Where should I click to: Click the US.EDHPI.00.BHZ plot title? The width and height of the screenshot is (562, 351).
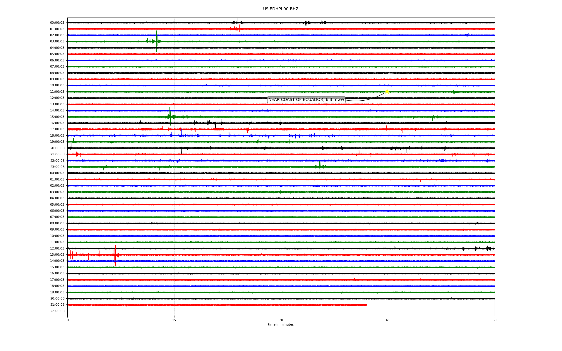click(x=280, y=9)
